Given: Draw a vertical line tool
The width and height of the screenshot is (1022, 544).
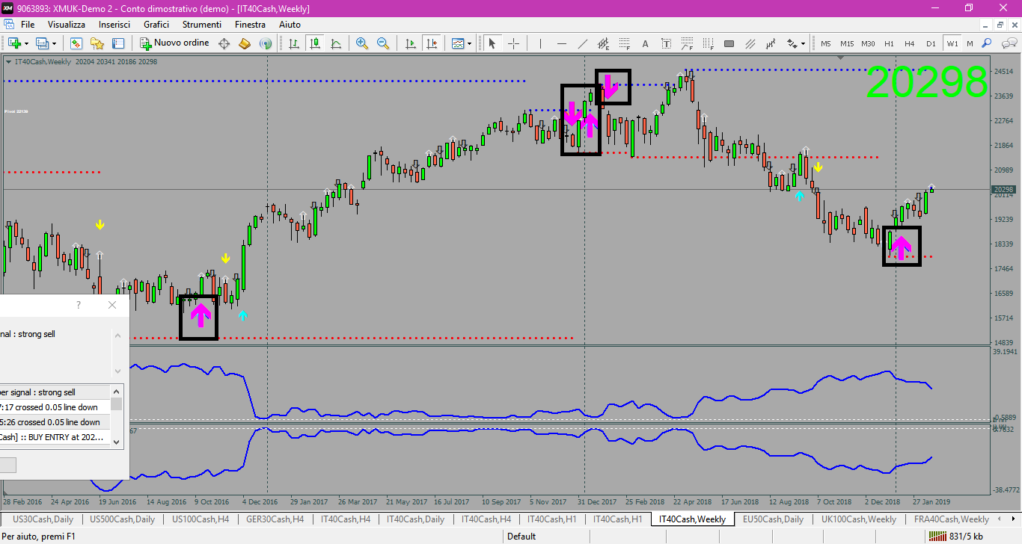Looking at the screenshot, I should (540, 43).
